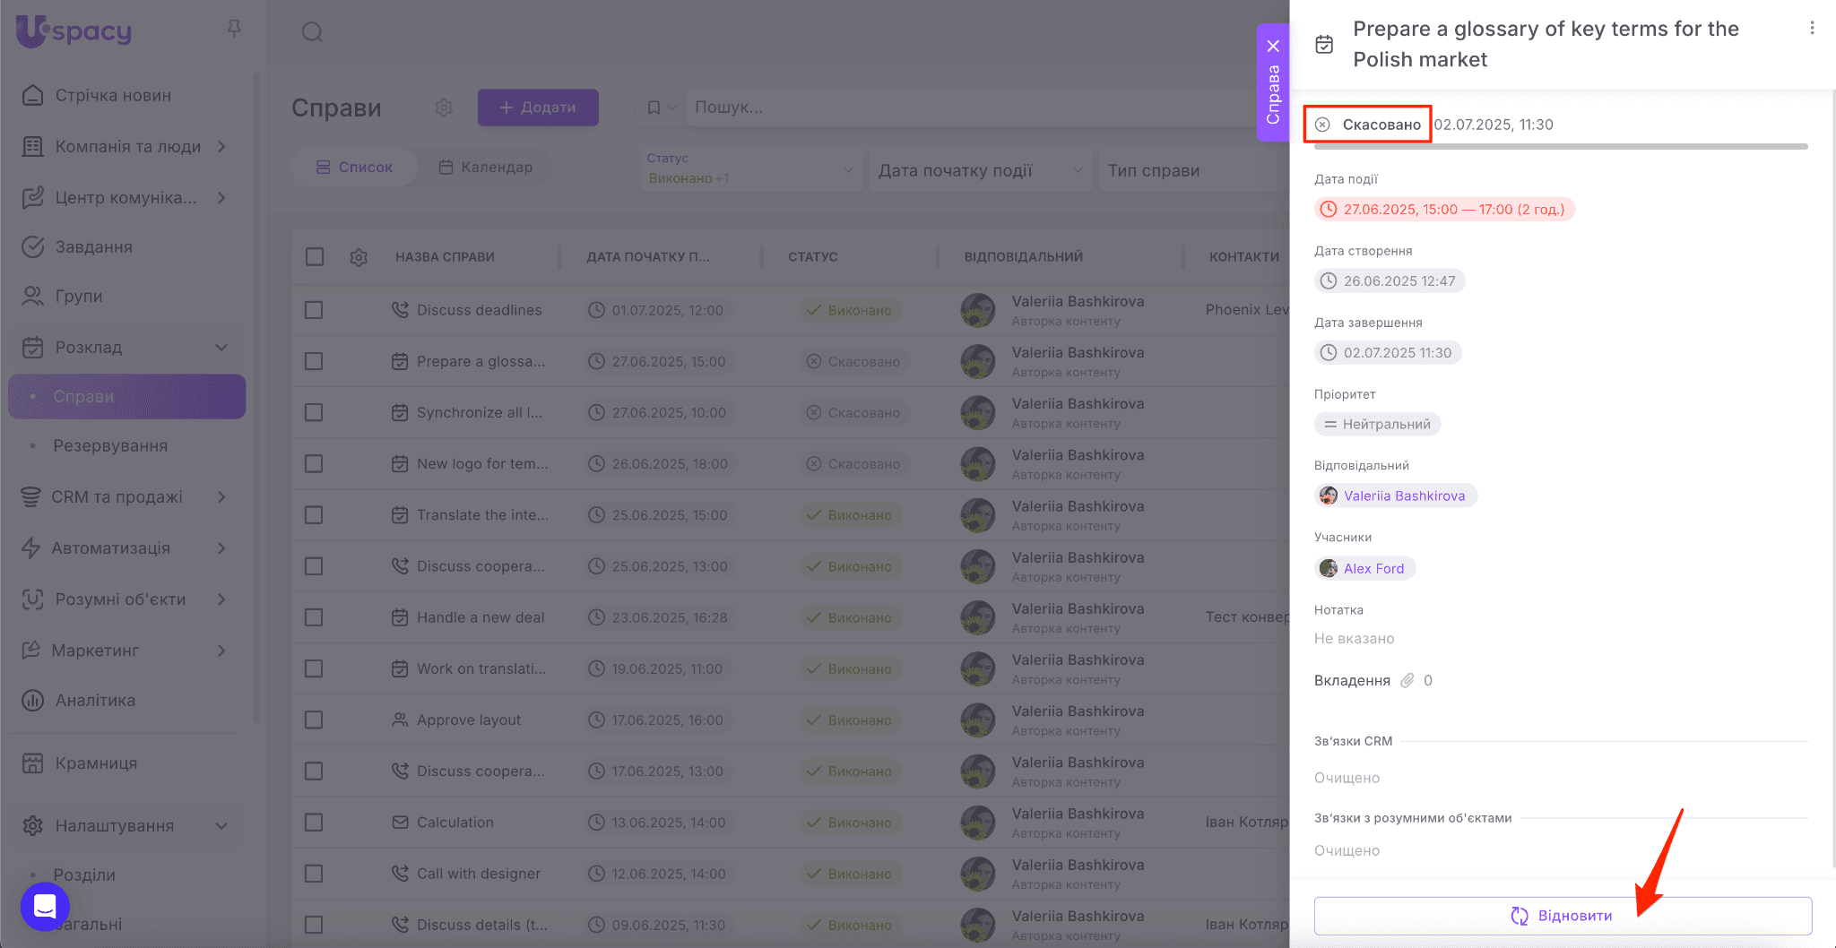1836x948 pixels.
Task: Tick the checkbox for Calculation row
Action: point(314,823)
